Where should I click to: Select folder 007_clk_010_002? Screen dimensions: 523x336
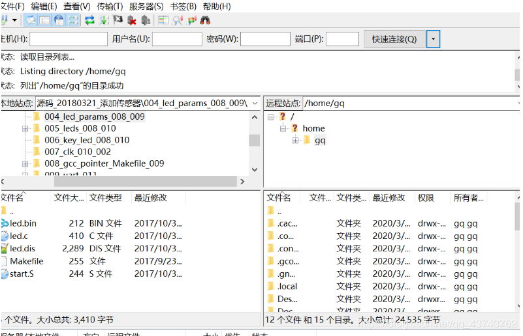coord(78,152)
